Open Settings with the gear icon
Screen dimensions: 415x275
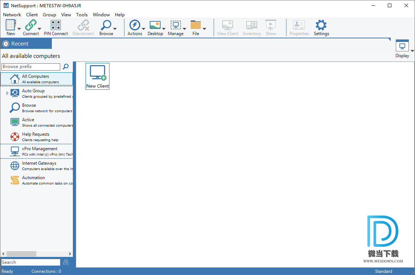point(321,25)
